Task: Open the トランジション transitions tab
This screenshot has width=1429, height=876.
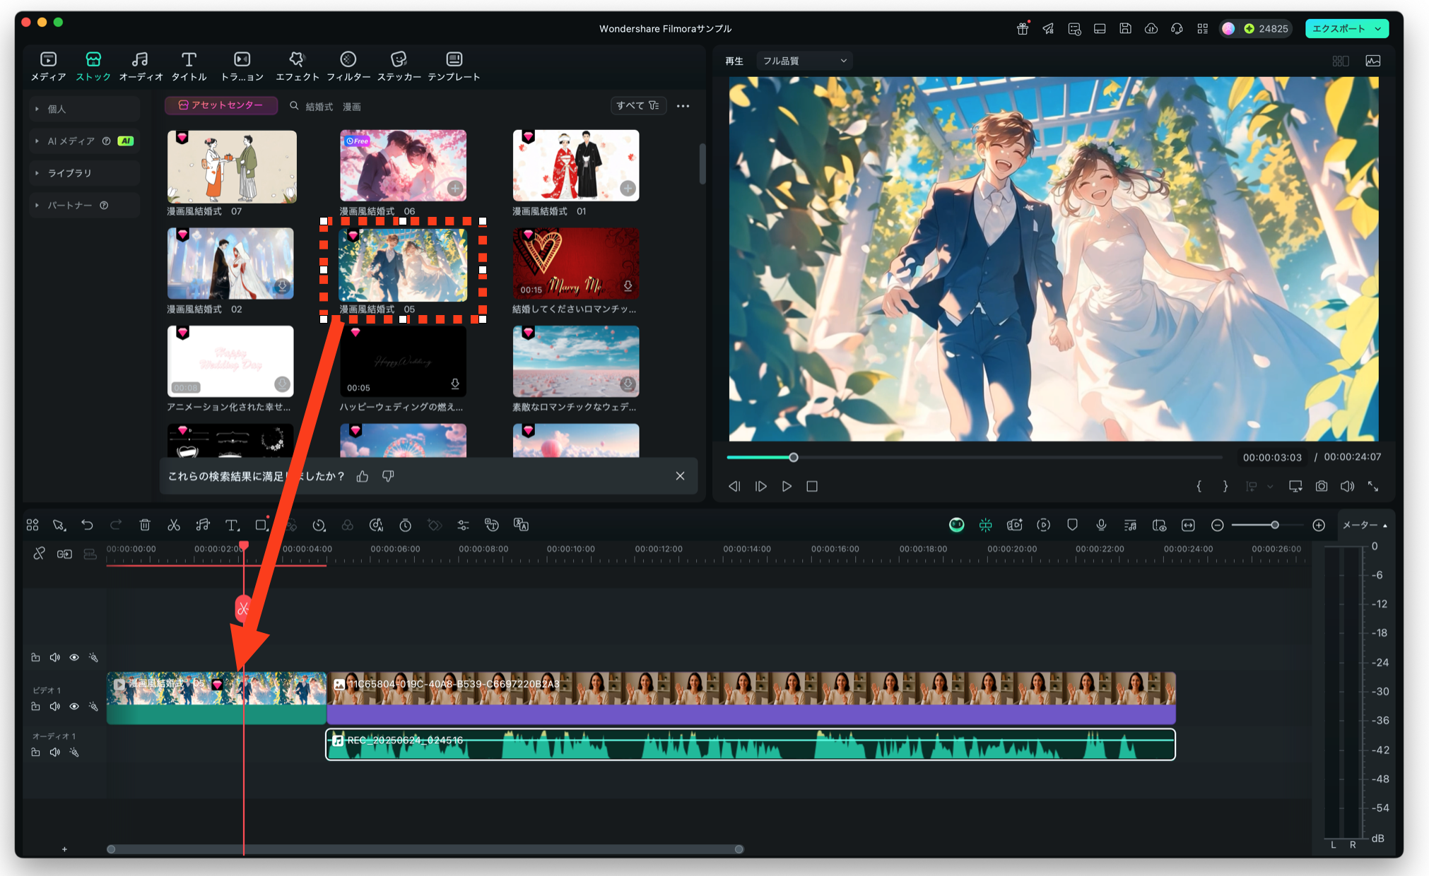Action: (242, 66)
